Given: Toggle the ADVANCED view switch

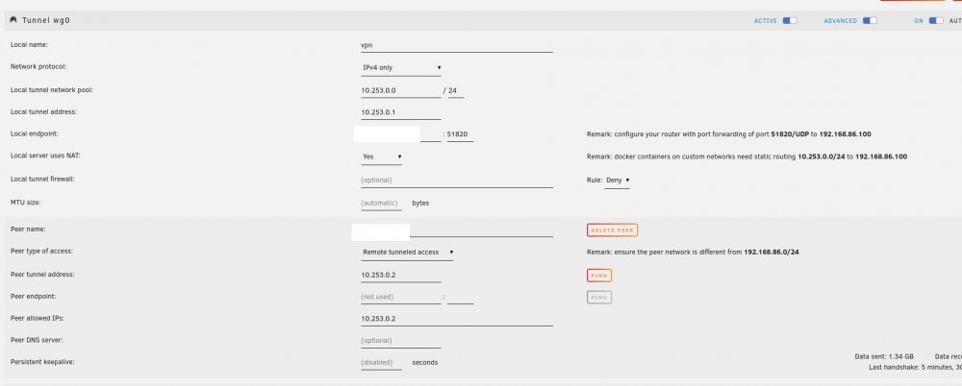Looking at the screenshot, I should click(x=870, y=21).
